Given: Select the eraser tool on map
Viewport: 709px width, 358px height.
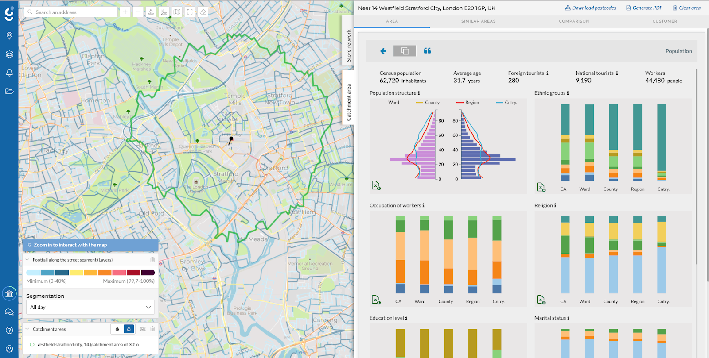Looking at the screenshot, I should point(203,12).
